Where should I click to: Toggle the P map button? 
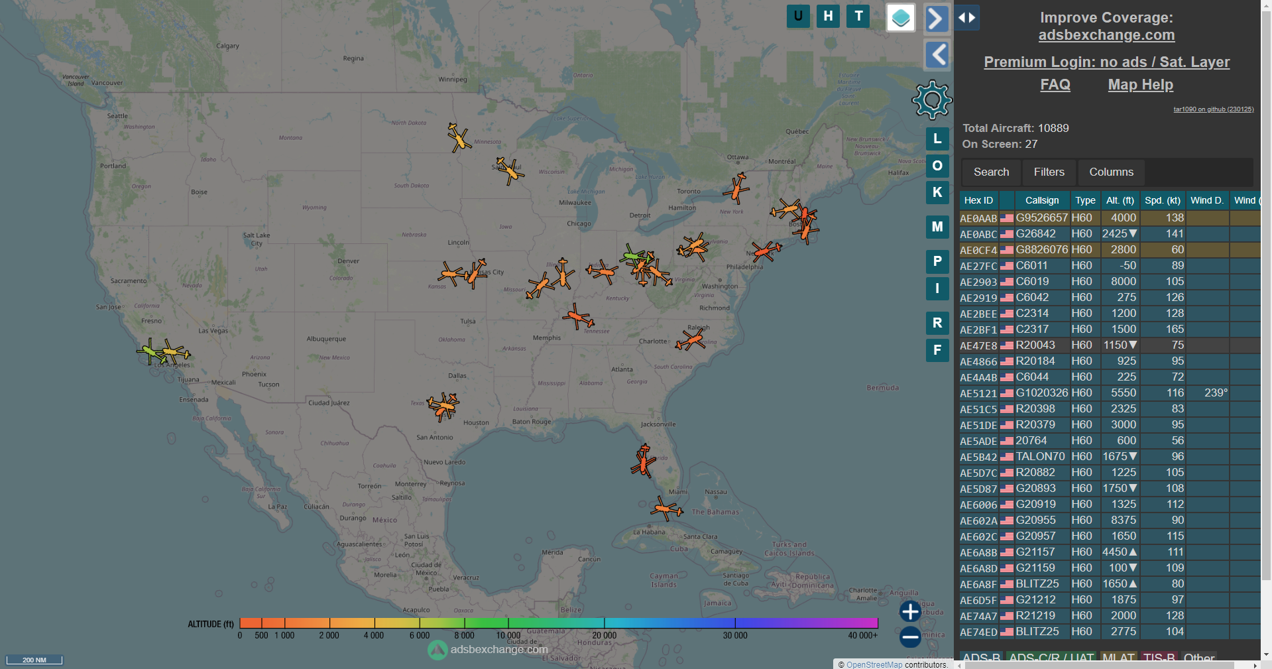937,261
